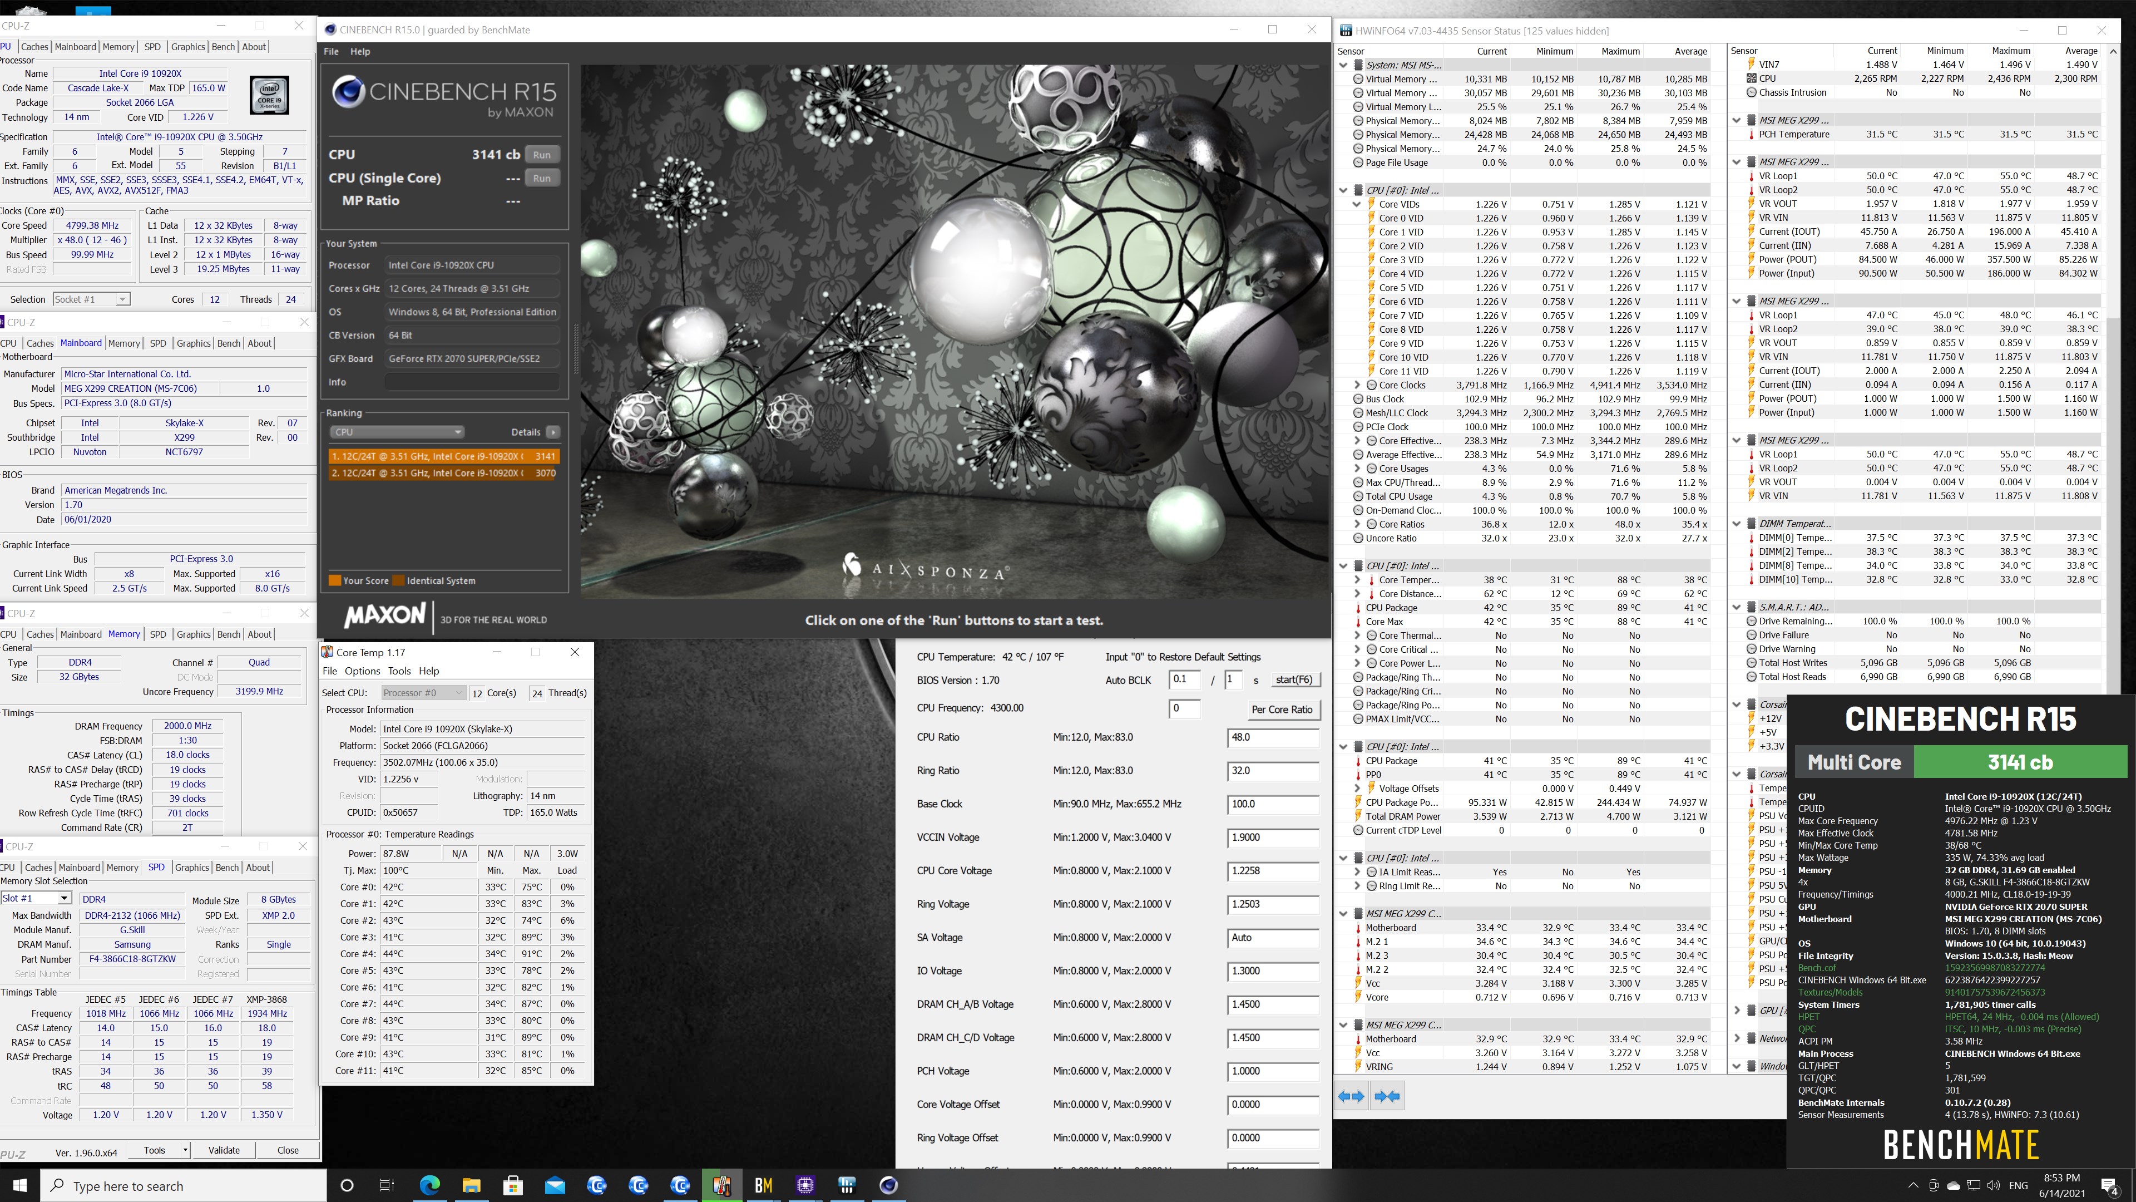Viewport: 2136px width, 1202px height.
Task: Launch Microsoft Edge from the taskbar
Action: coord(429,1185)
